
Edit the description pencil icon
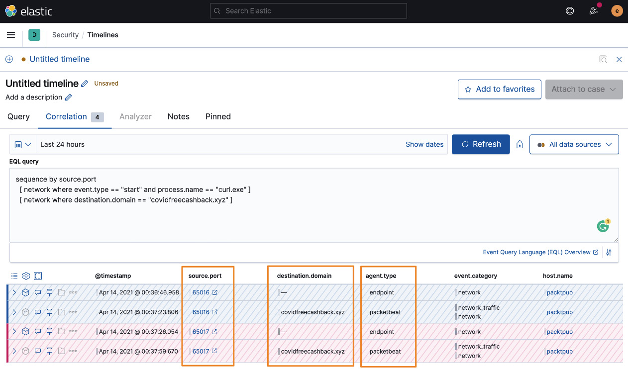click(69, 97)
